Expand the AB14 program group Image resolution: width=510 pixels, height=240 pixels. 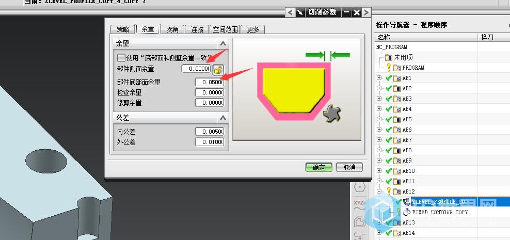click(x=379, y=233)
